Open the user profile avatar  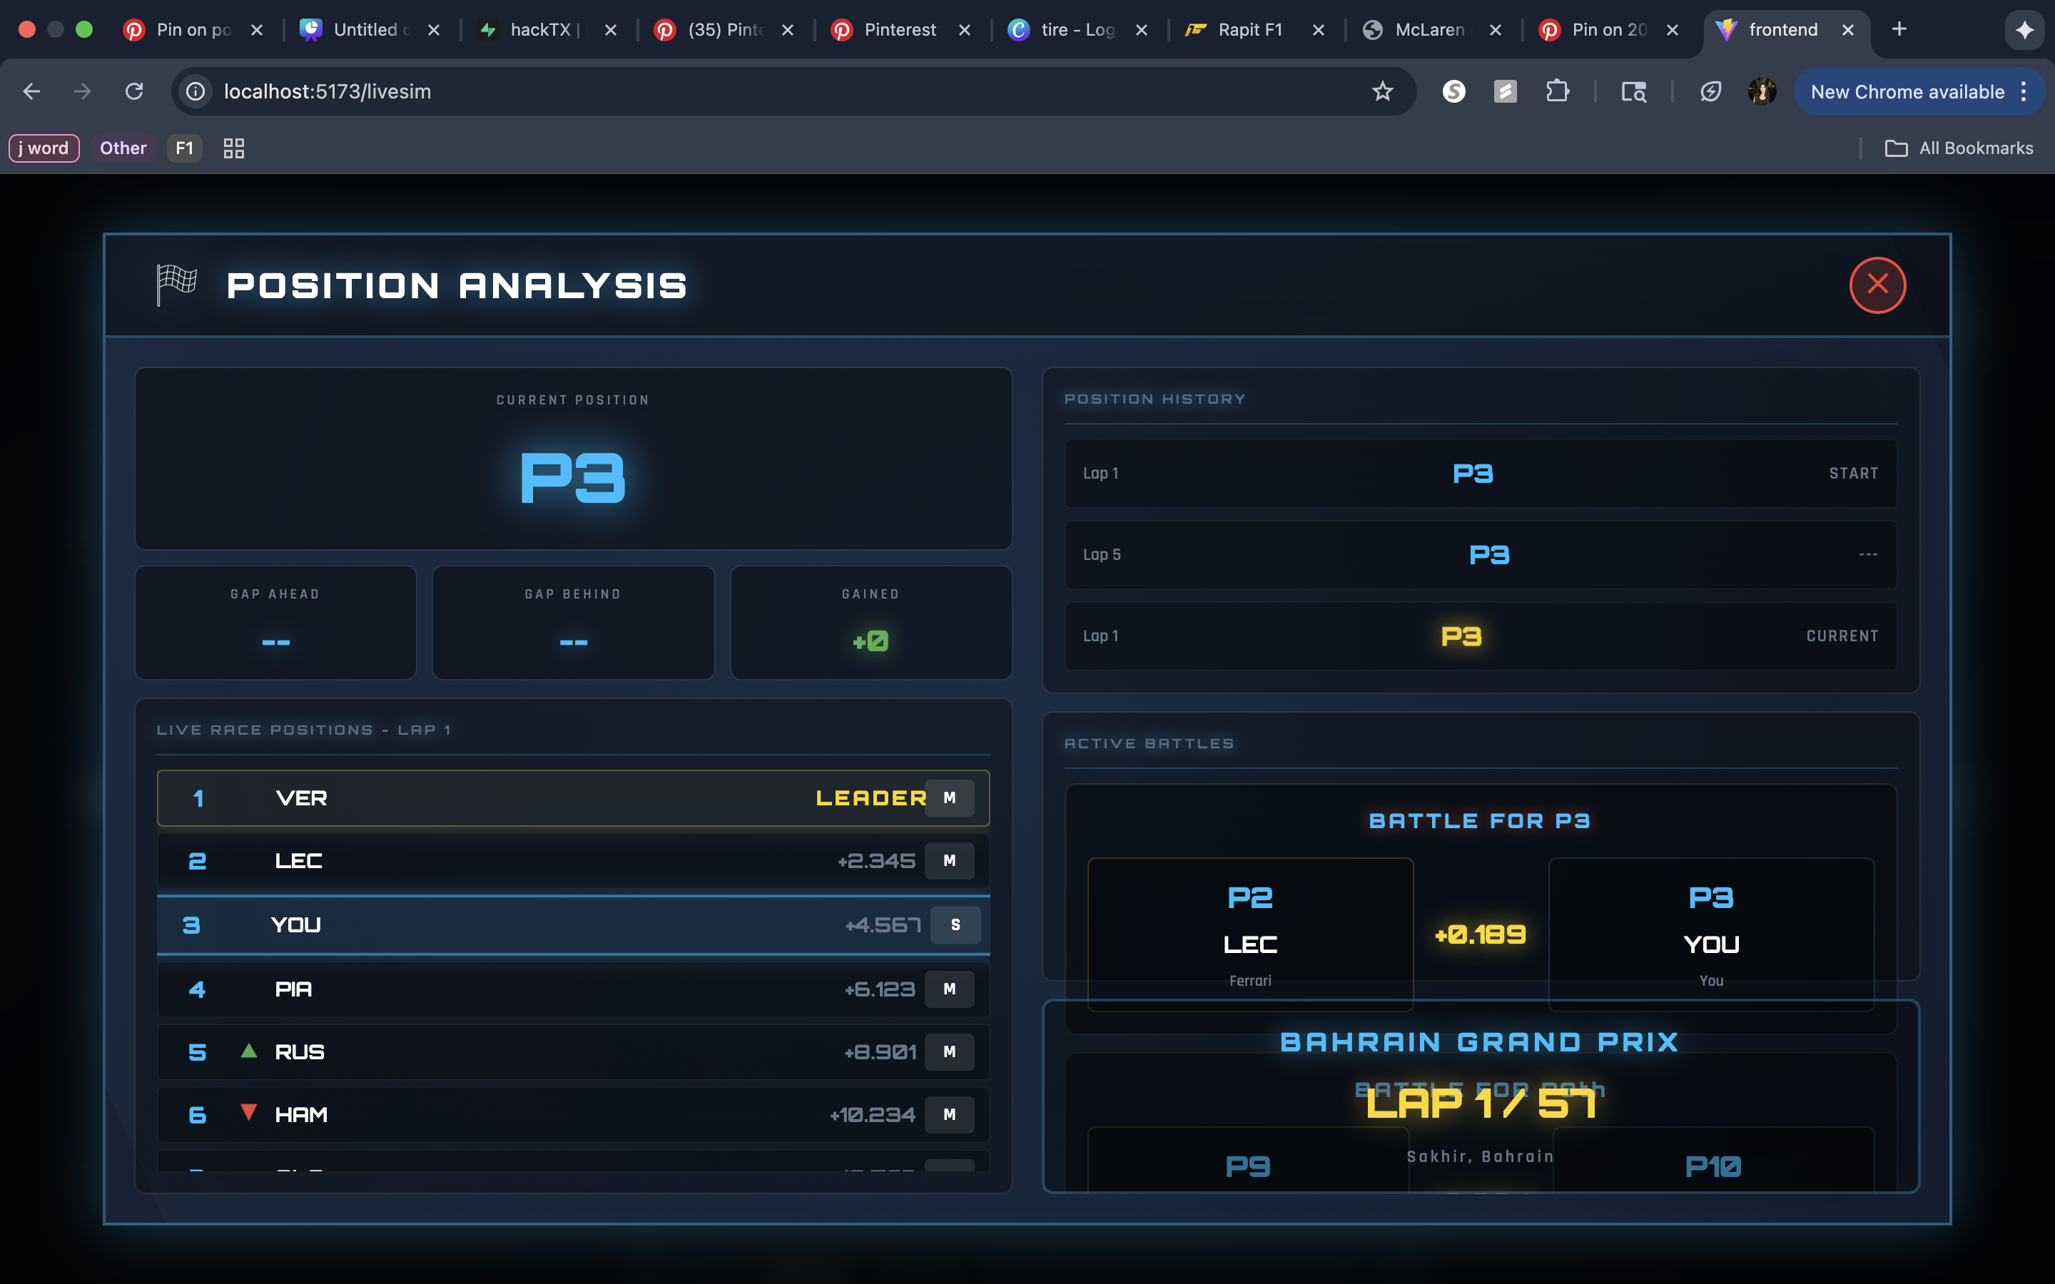click(1761, 92)
